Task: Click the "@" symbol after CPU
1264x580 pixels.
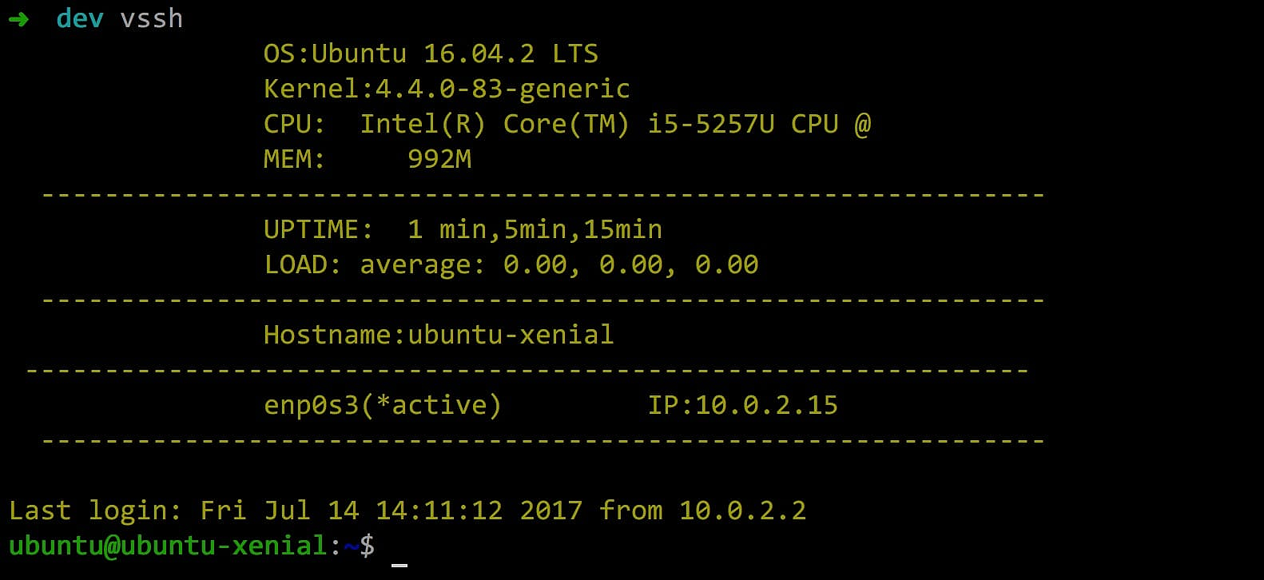Action: [862, 124]
